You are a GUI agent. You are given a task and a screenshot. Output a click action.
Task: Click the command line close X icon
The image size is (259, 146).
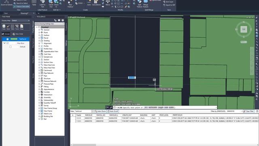[x=108, y=107]
